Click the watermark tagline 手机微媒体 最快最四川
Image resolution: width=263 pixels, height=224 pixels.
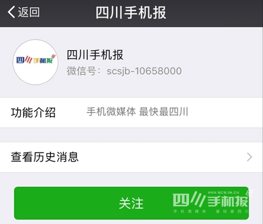click(x=211, y=211)
